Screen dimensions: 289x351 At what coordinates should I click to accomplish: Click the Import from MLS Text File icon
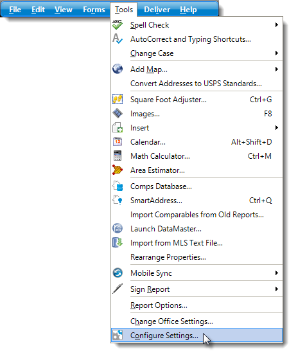(x=118, y=242)
